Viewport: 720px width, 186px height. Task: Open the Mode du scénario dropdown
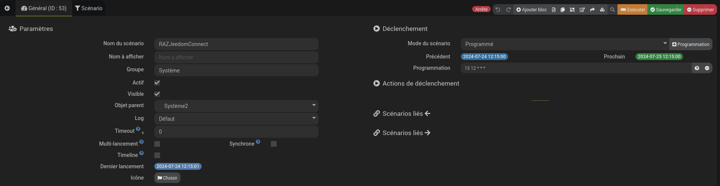coord(565,44)
